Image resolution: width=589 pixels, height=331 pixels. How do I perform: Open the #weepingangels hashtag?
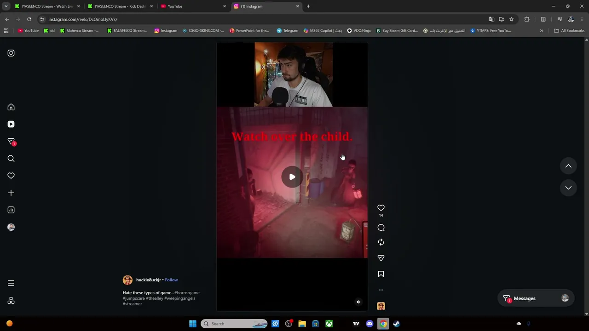click(180, 298)
